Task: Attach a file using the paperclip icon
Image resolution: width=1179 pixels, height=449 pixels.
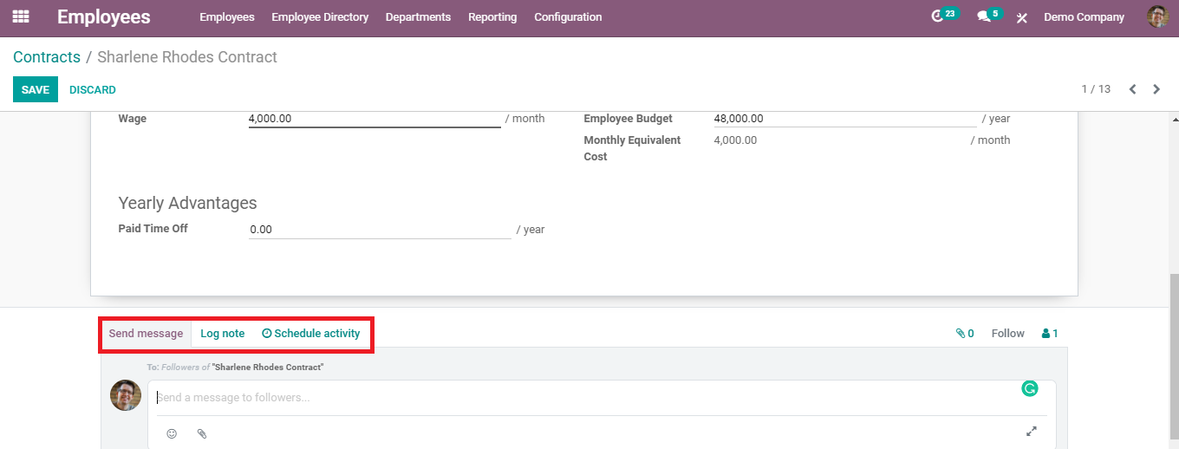Action: pyautogui.click(x=202, y=433)
